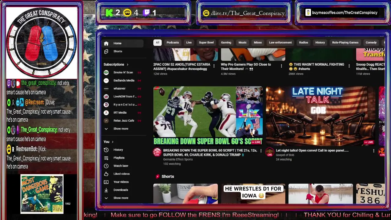Open the Downloads arrow icon

tap(106, 190)
